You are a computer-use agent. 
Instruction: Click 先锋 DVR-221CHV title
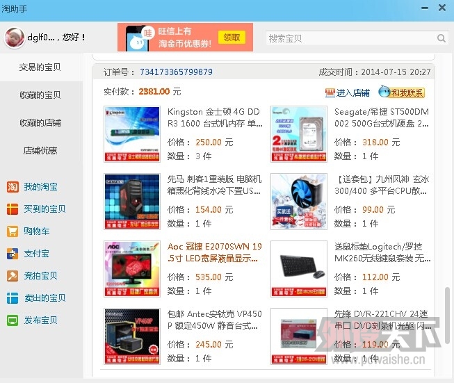pos(382,320)
